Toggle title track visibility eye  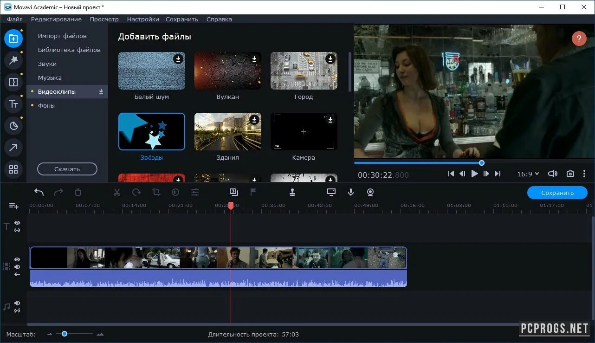point(17,223)
